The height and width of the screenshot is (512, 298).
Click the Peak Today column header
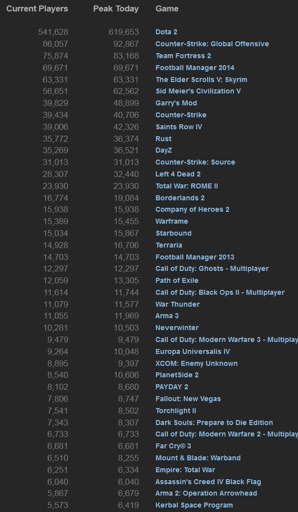(116, 8)
